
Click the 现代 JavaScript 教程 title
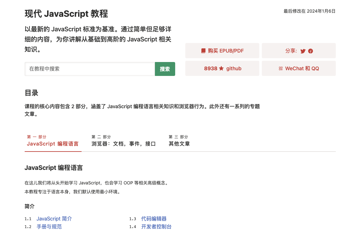click(x=66, y=14)
